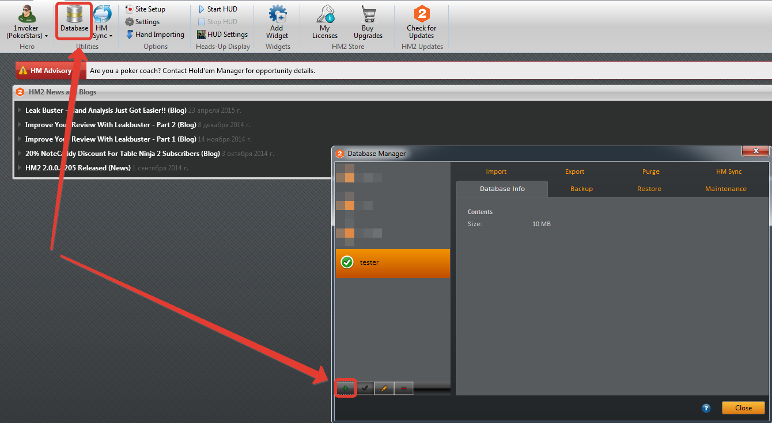Open the 1nvoker (PokerStars) hero dropdown
The height and width of the screenshot is (423, 772).
pyautogui.click(x=27, y=32)
